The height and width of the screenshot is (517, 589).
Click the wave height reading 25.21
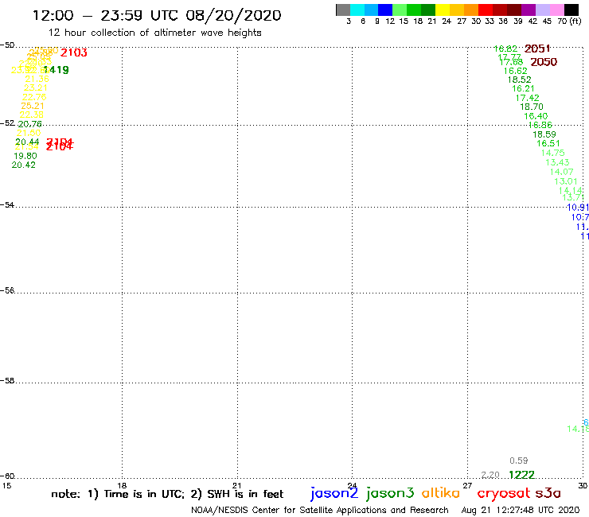coord(33,106)
